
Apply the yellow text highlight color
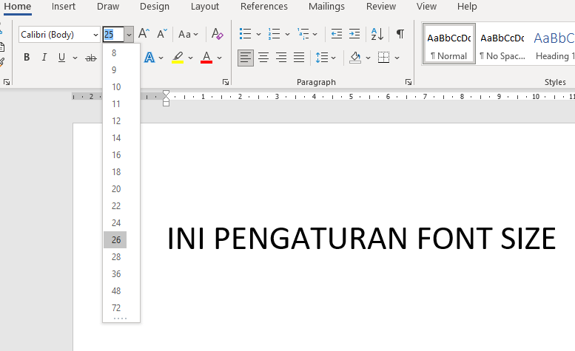click(x=178, y=58)
